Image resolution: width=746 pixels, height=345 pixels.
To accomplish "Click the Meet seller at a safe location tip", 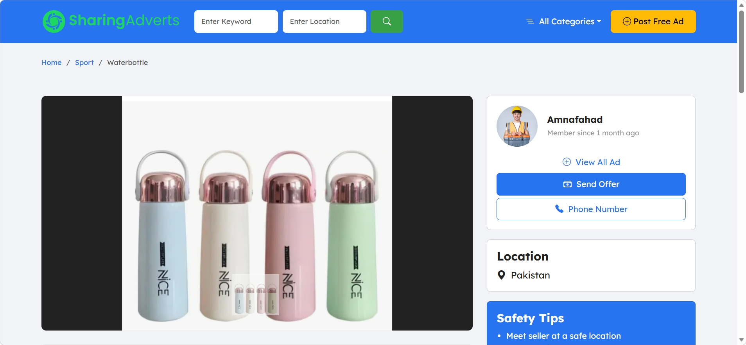I will (x=563, y=336).
